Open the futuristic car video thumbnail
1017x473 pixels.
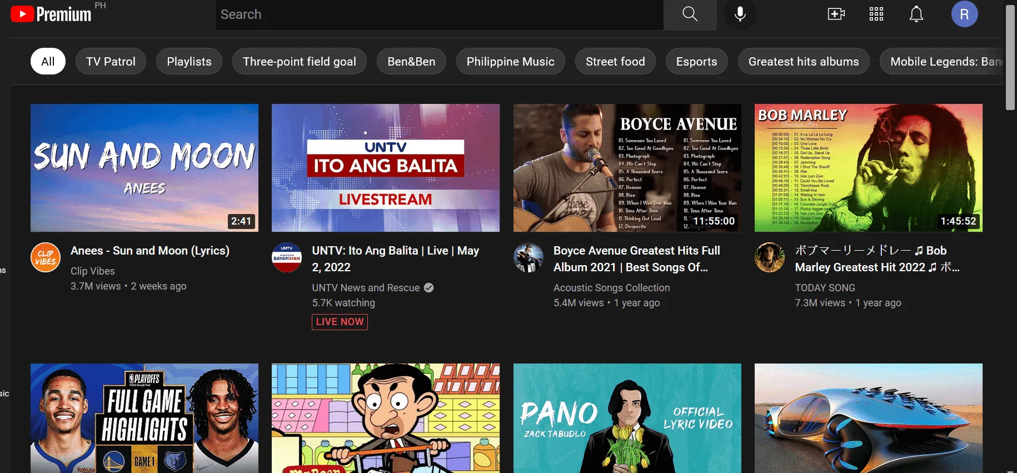click(869, 418)
